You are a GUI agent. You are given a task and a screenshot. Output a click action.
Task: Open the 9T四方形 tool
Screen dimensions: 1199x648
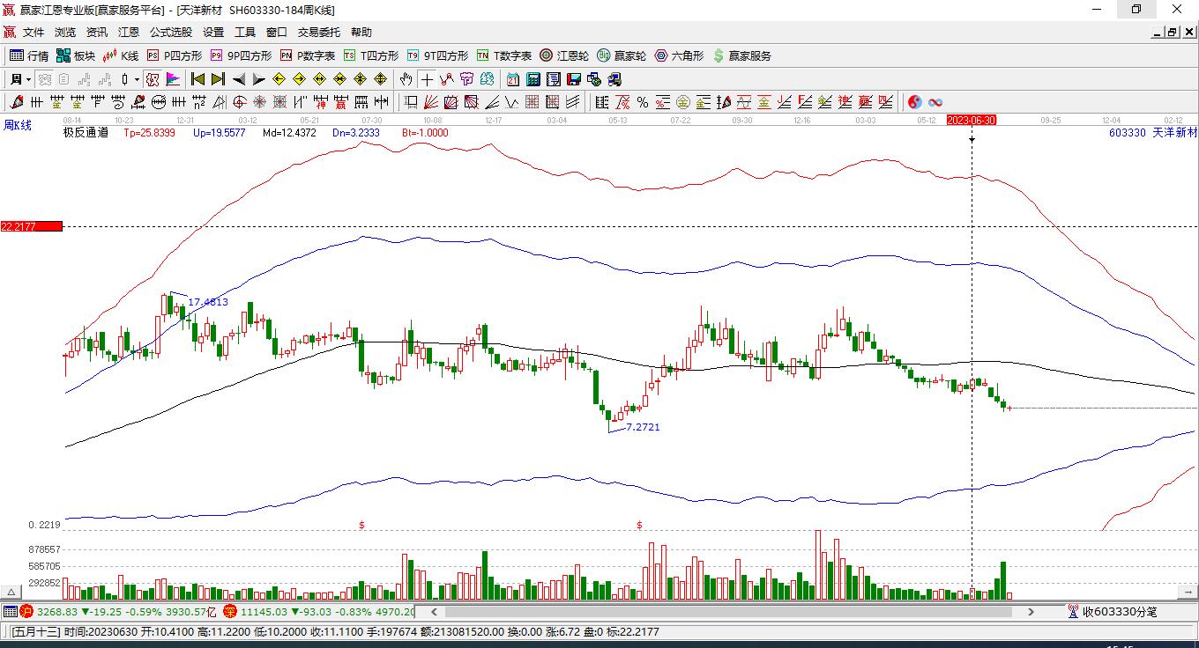click(x=437, y=55)
